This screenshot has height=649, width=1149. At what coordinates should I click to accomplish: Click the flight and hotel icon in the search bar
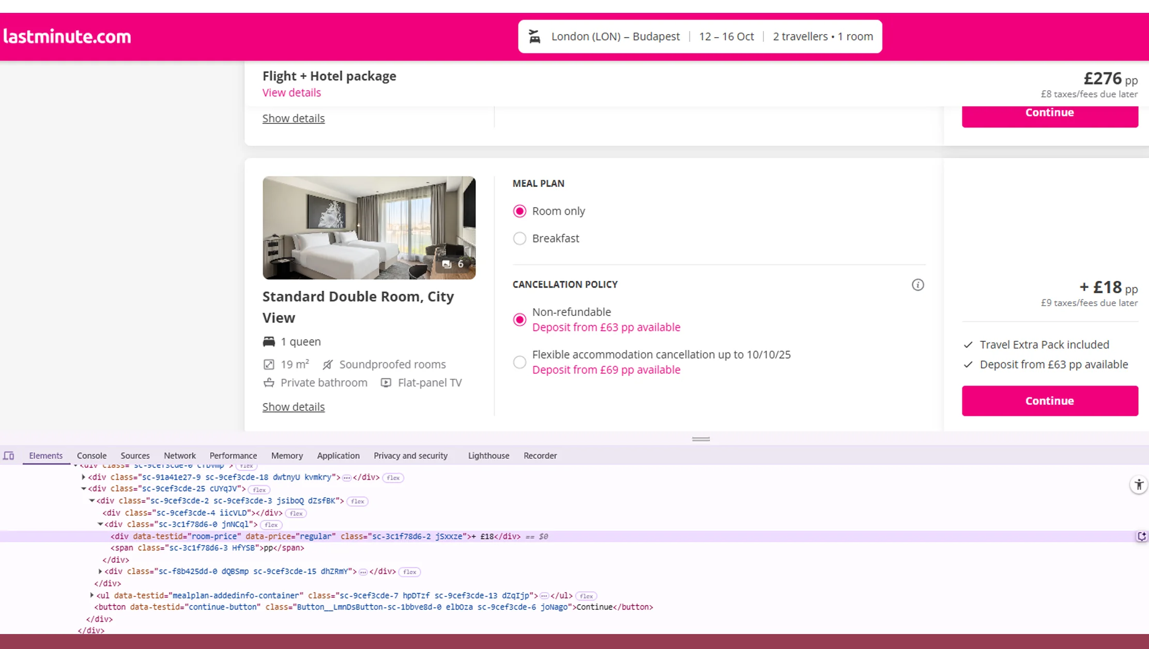click(x=534, y=36)
